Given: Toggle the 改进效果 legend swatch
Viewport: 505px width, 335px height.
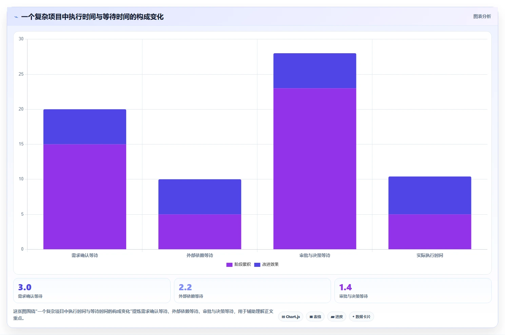Looking at the screenshot, I should tap(257, 264).
